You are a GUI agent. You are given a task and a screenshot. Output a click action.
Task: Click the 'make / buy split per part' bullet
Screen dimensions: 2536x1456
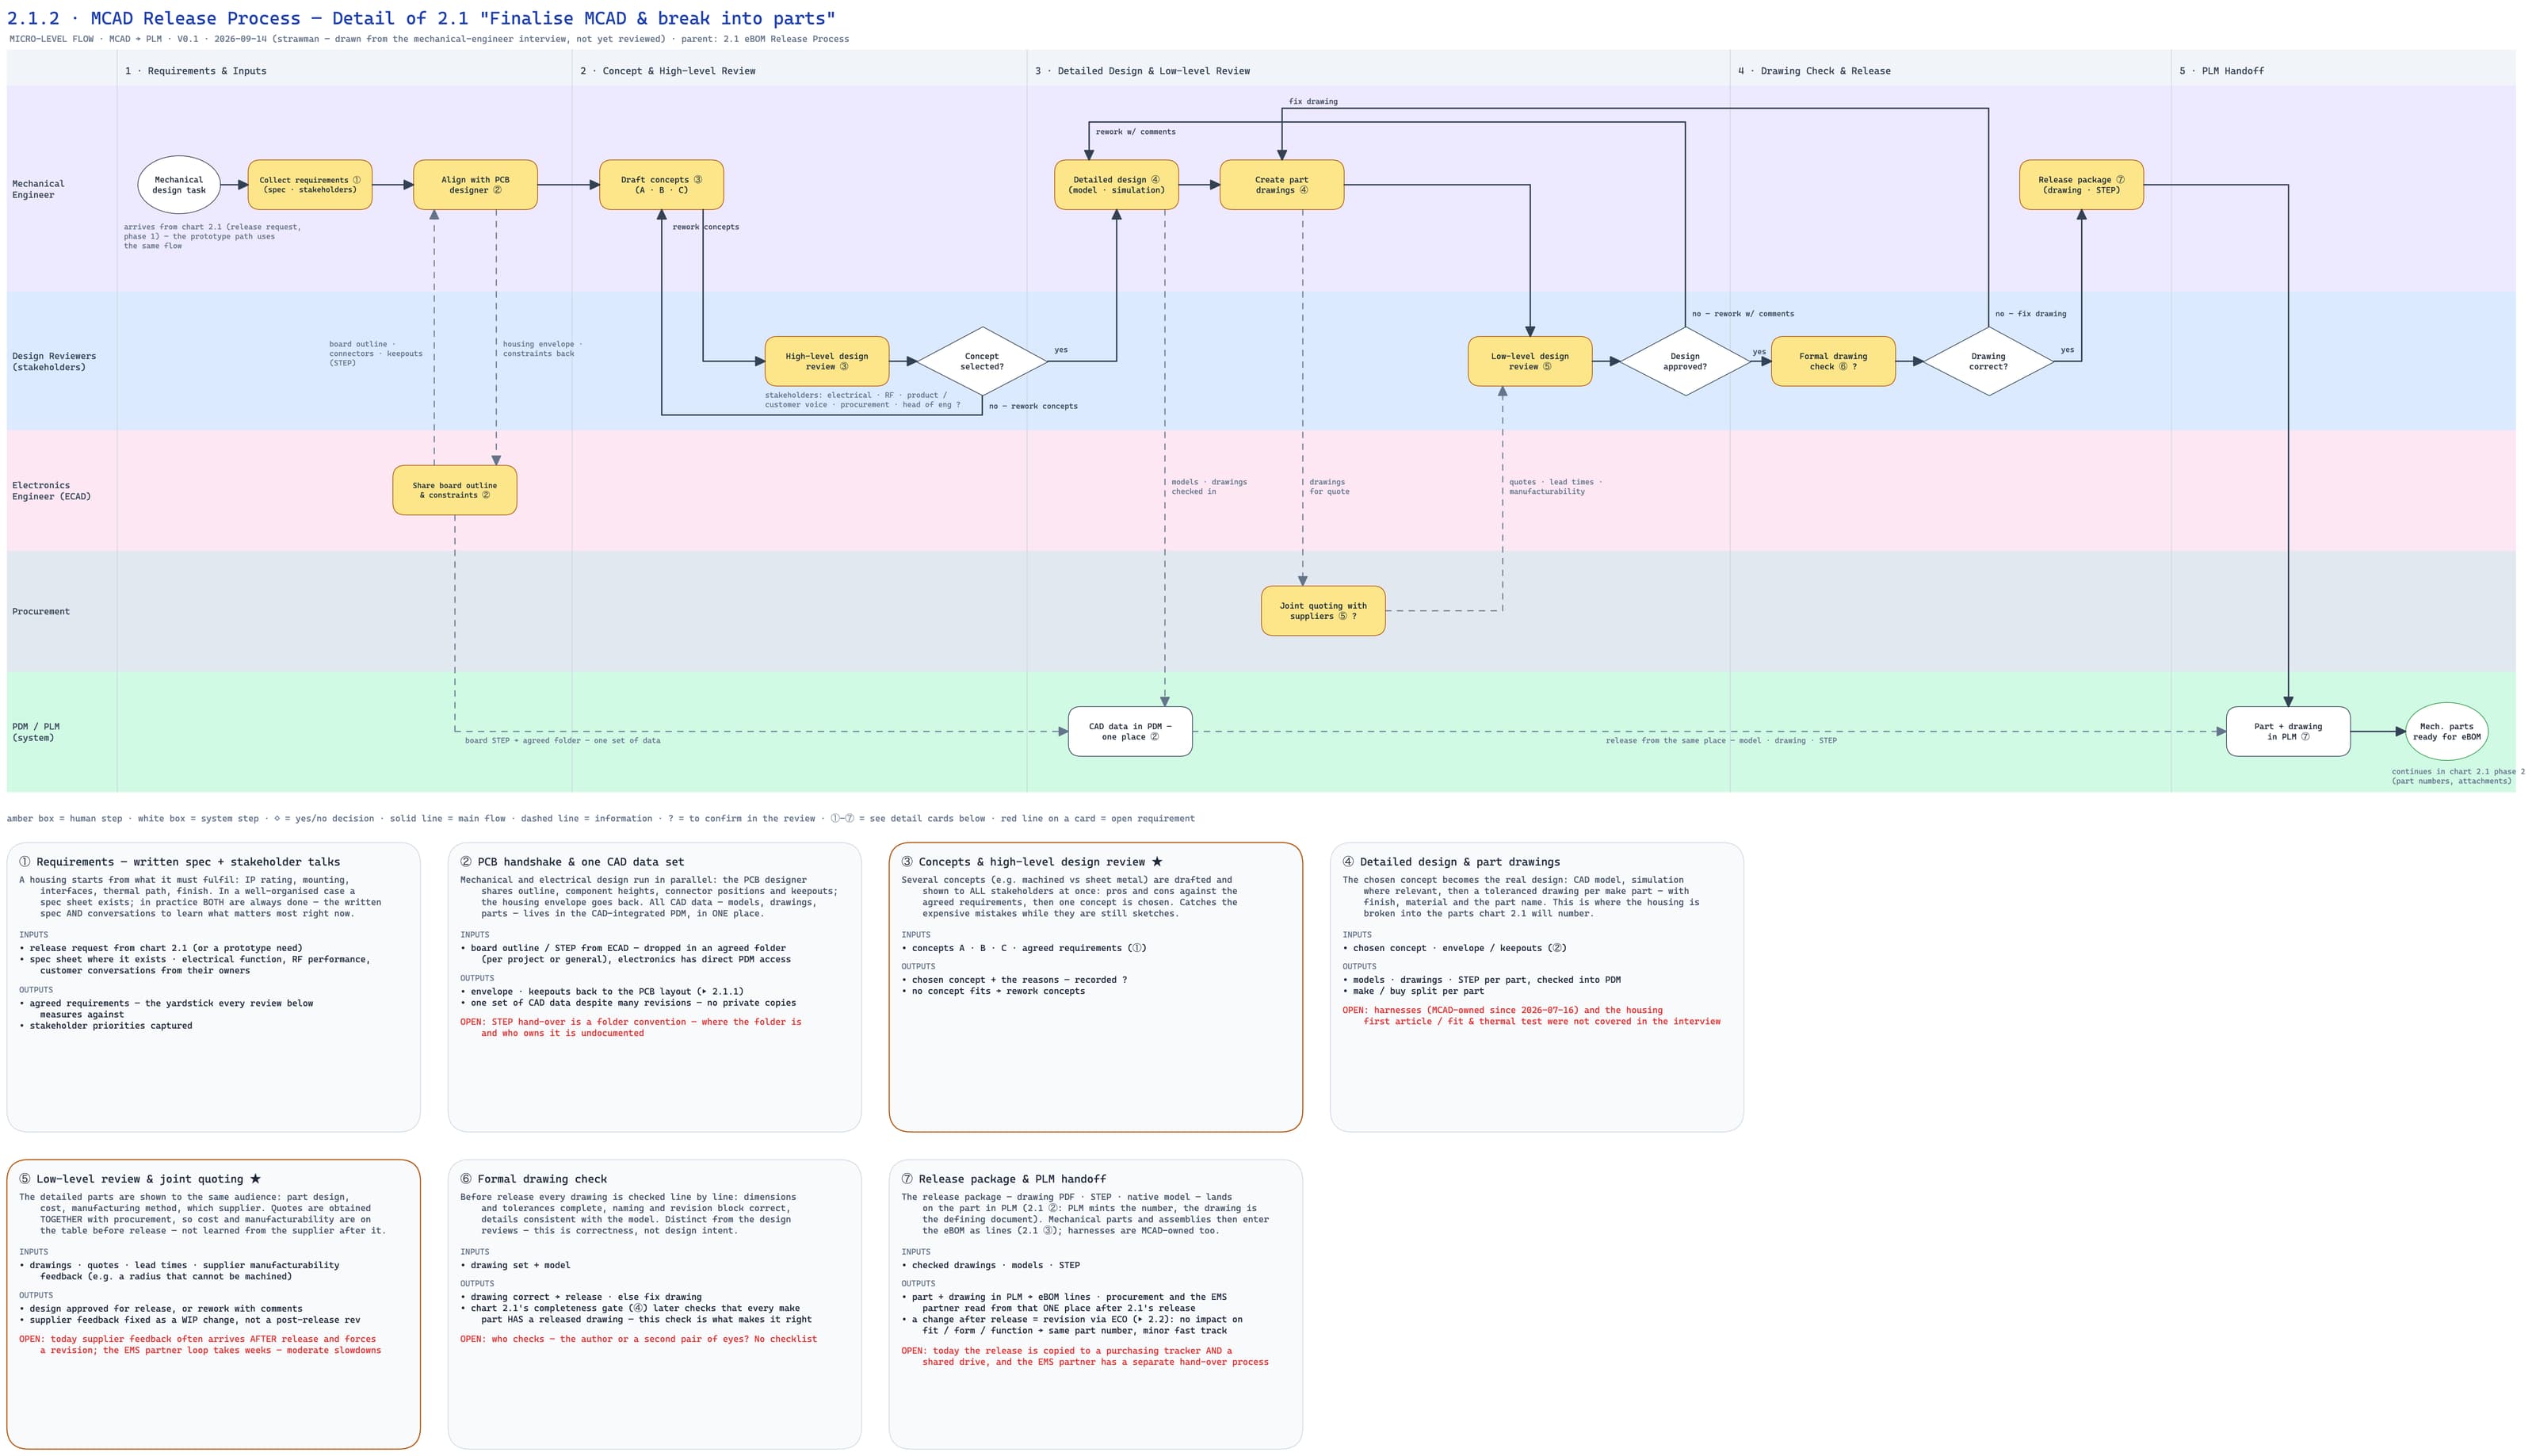coord(1414,991)
